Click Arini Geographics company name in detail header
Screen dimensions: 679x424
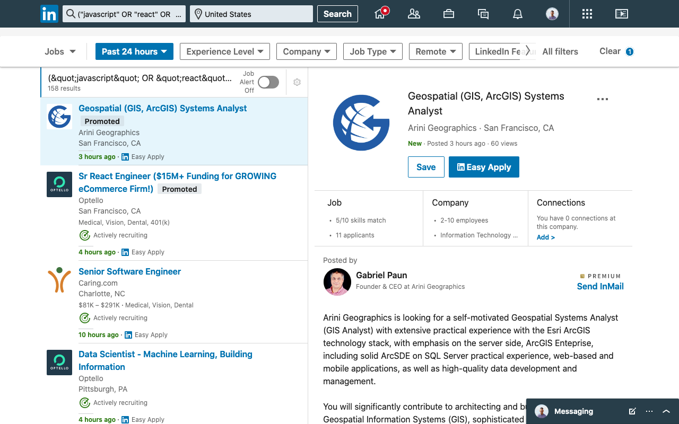point(442,128)
